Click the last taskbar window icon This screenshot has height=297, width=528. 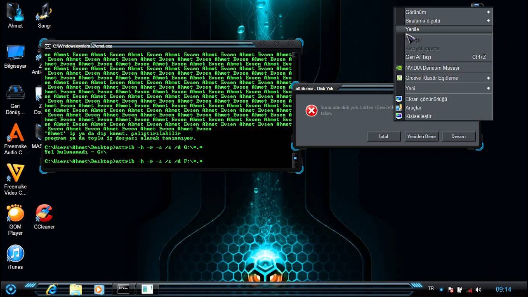147,289
